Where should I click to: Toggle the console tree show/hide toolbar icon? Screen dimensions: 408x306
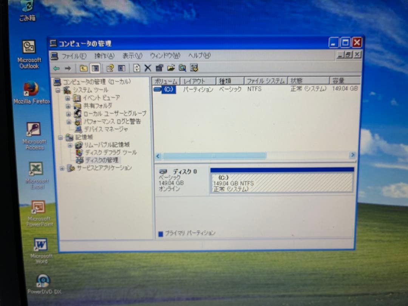pyautogui.click(x=96, y=68)
